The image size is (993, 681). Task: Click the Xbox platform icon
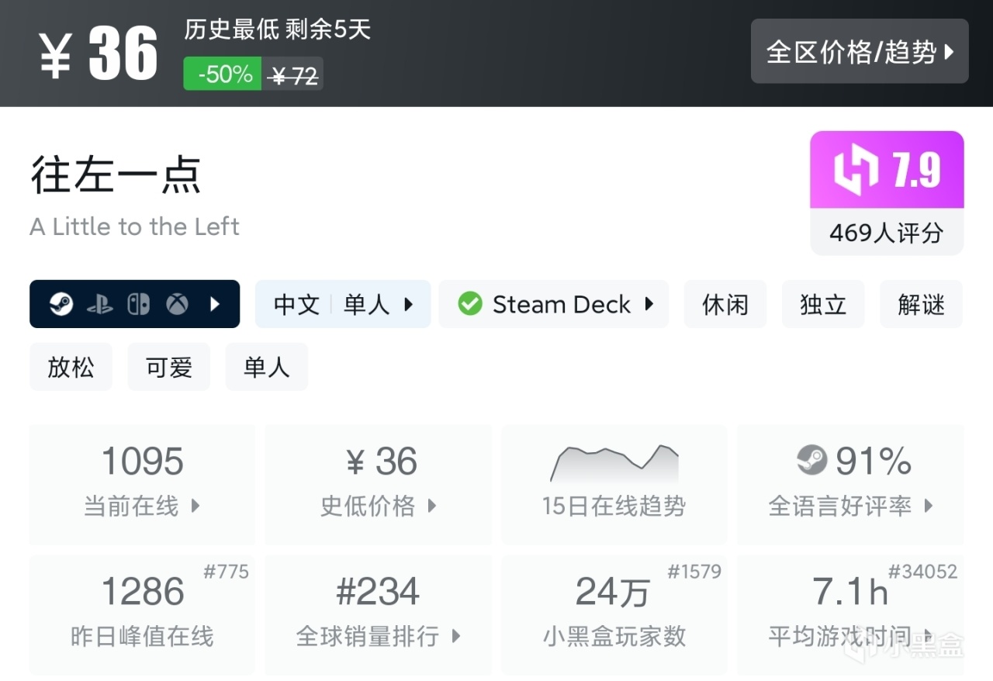click(x=177, y=304)
